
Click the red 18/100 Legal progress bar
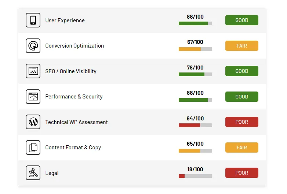(195, 176)
